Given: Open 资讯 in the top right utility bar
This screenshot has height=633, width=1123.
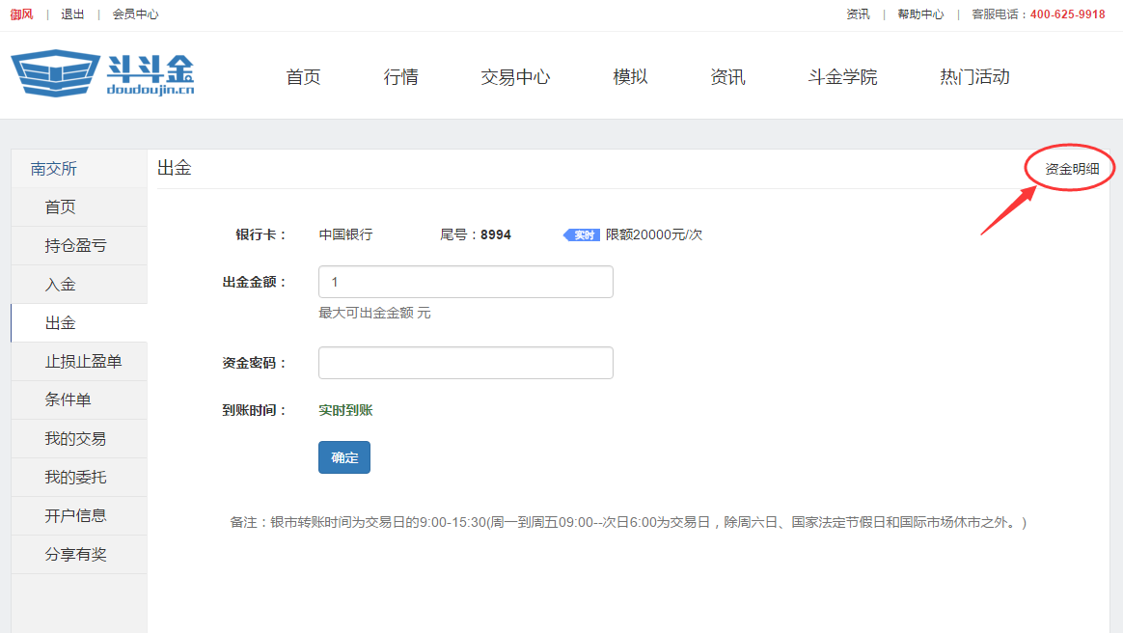Looking at the screenshot, I should coord(857,14).
